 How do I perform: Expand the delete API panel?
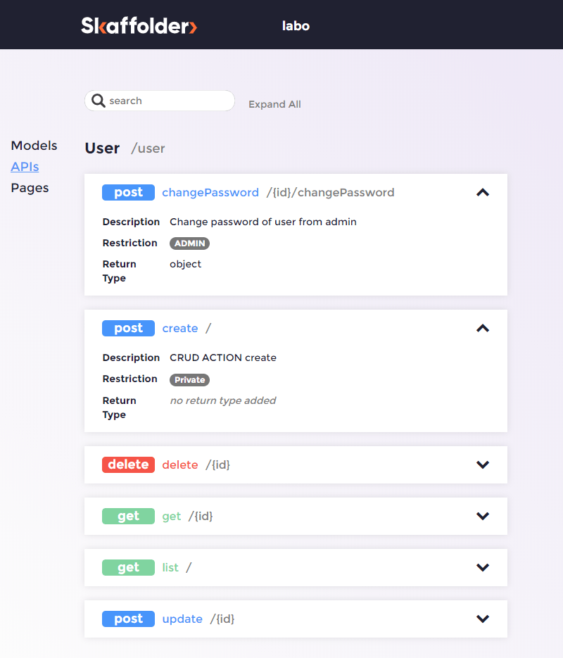coord(483,464)
